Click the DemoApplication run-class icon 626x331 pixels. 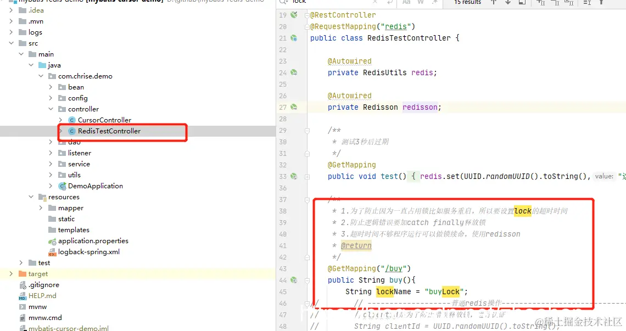62,186
